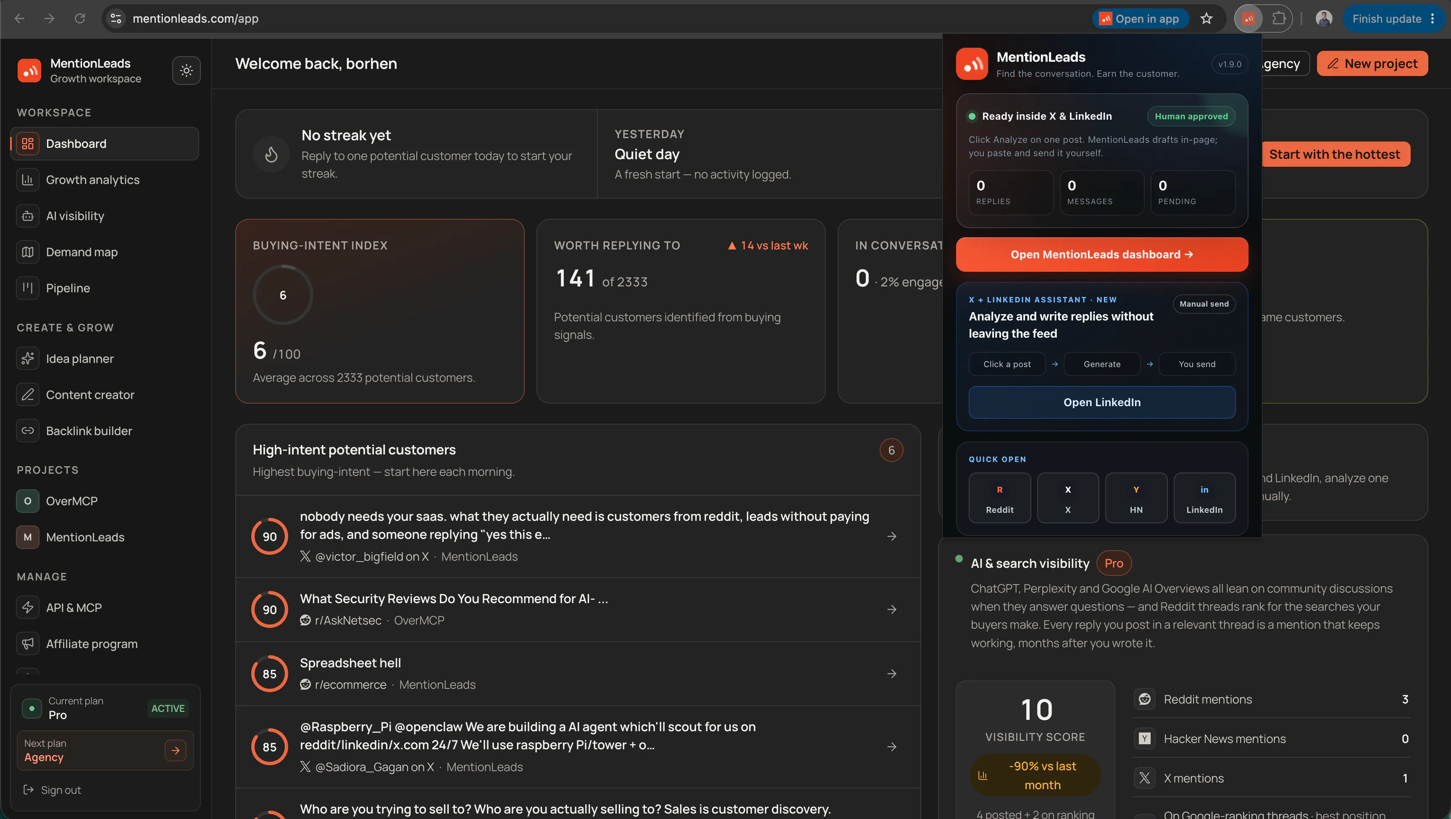1451x819 pixels.
Task: Bookmark this page with the star icon
Action: click(1206, 18)
